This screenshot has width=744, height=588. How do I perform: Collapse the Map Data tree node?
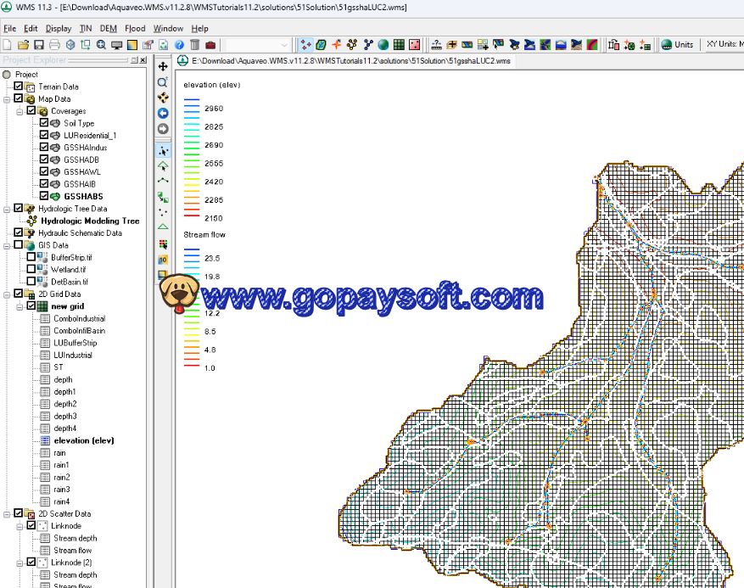[x=8, y=99]
